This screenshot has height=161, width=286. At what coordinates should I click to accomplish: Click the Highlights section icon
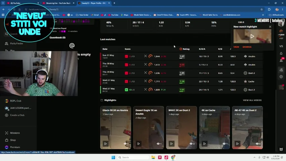(x=102, y=100)
